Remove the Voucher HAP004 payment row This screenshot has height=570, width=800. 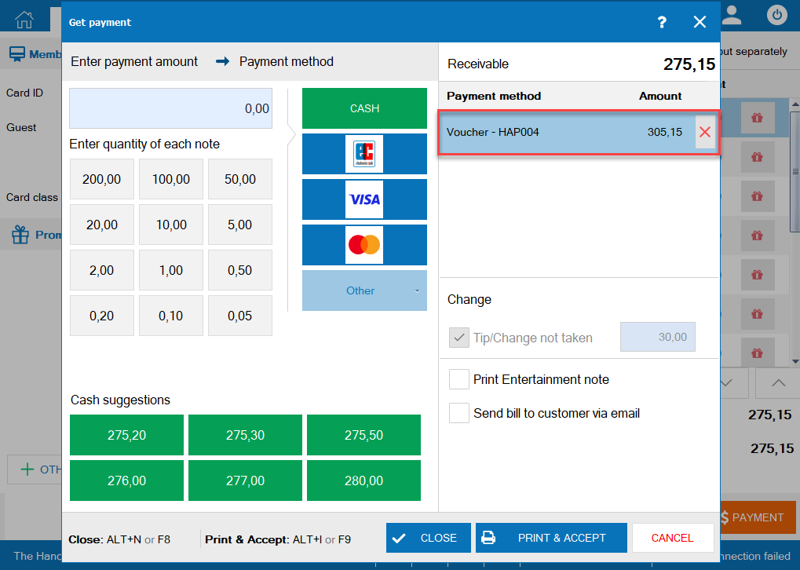[x=704, y=132]
